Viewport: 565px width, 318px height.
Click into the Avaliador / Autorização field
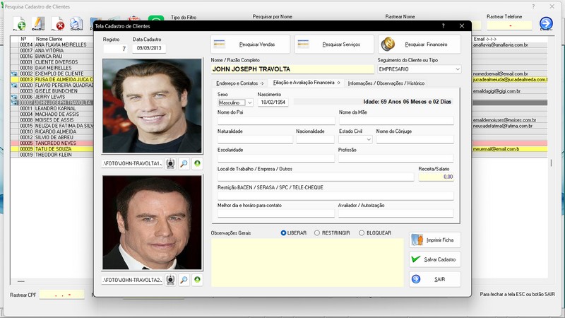point(395,213)
